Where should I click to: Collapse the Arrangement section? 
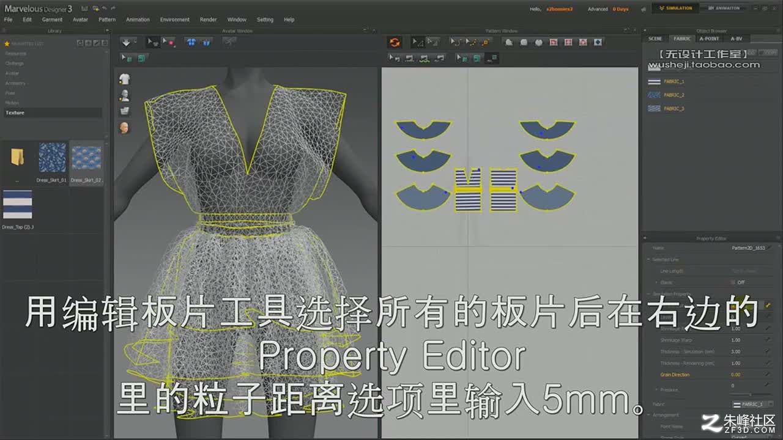click(x=649, y=415)
